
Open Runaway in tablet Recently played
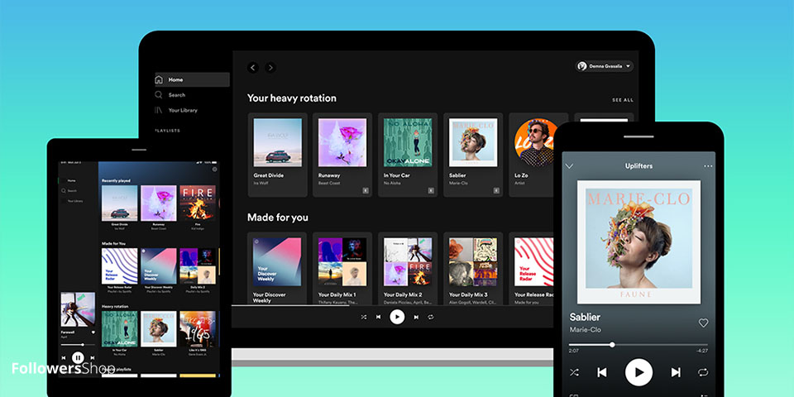point(159,207)
